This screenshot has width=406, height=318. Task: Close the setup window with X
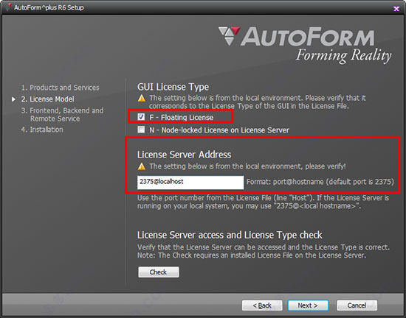(396, 9)
